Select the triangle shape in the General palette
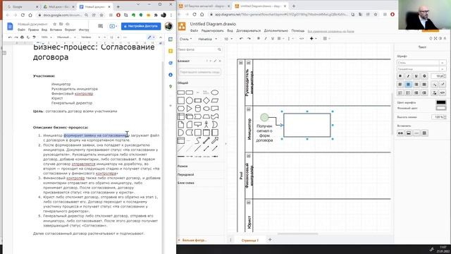Screen dimensions: 451x254 190,109
